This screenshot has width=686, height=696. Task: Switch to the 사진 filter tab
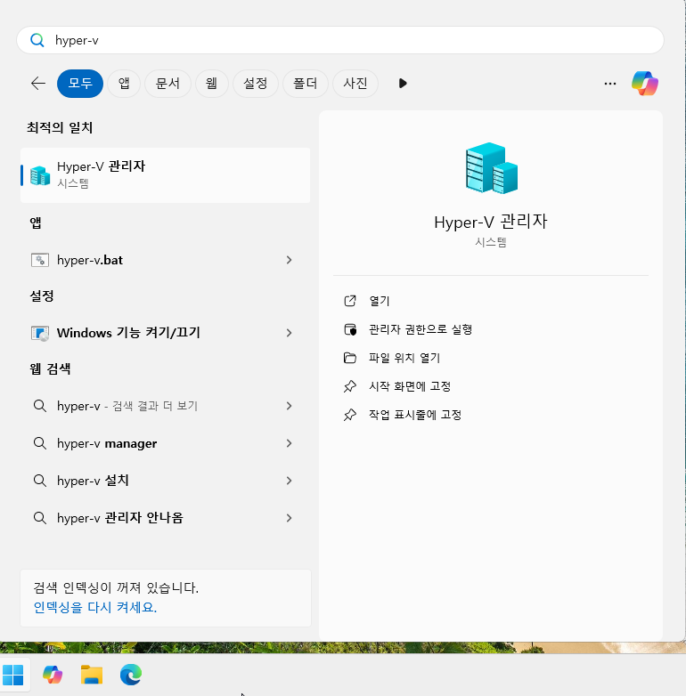[x=355, y=83]
